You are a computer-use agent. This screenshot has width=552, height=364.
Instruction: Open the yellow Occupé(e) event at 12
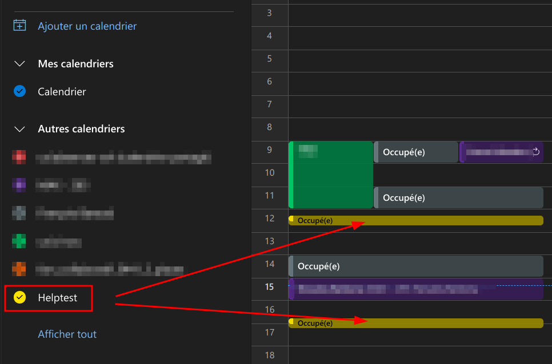coord(416,221)
